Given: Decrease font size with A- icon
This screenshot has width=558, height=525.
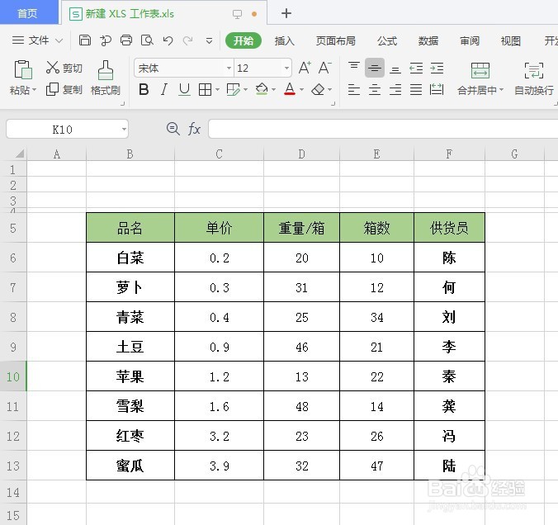Looking at the screenshot, I should pyautogui.click(x=324, y=67).
